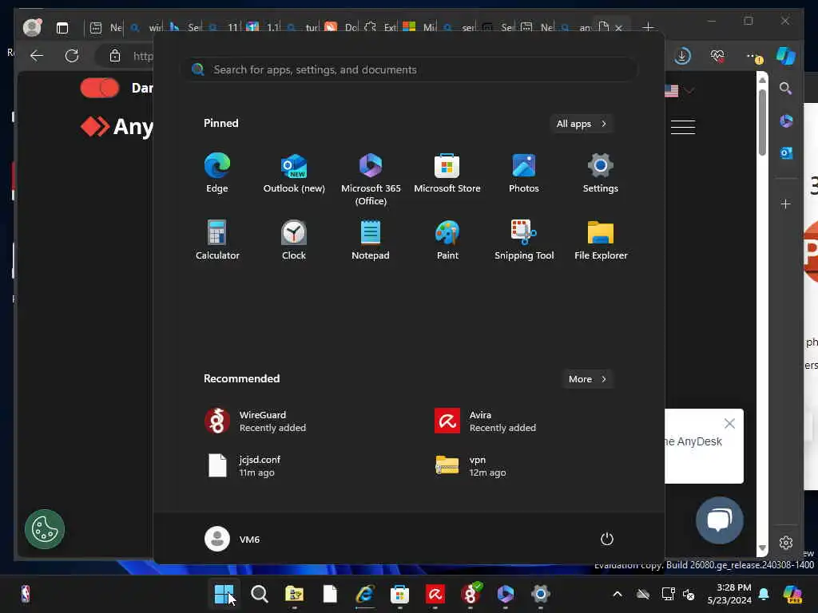Open a new tab in Edge

[648, 27]
